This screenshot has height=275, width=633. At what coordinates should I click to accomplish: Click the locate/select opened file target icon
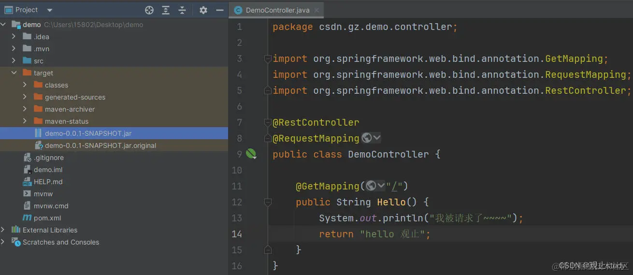(149, 10)
